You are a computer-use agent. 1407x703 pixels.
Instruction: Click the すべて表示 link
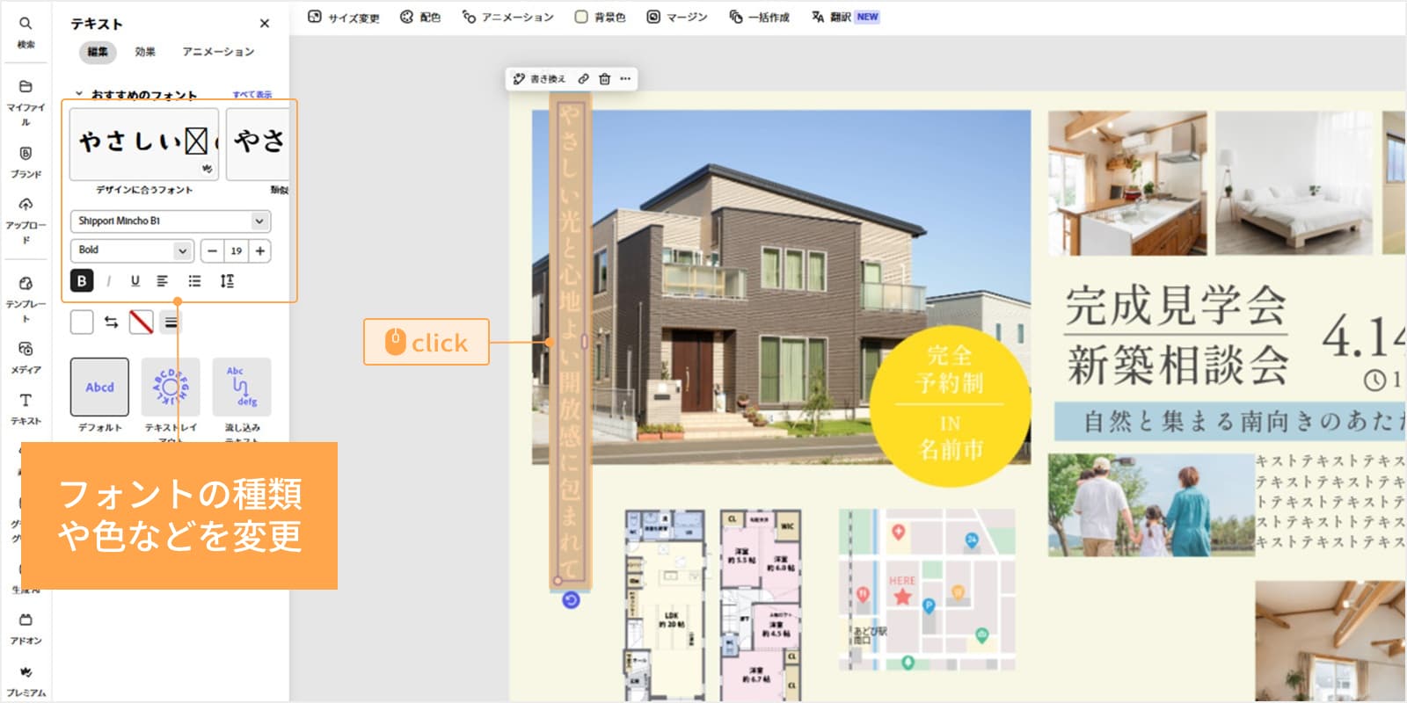[x=252, y=94]
